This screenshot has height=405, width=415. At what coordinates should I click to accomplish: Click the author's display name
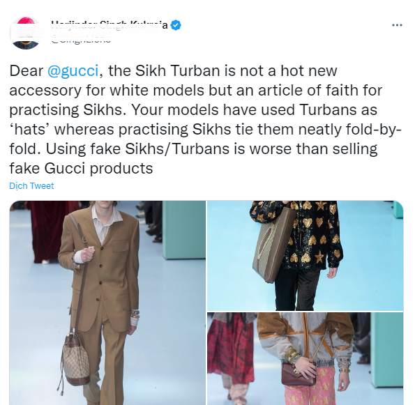click(110, 25)
